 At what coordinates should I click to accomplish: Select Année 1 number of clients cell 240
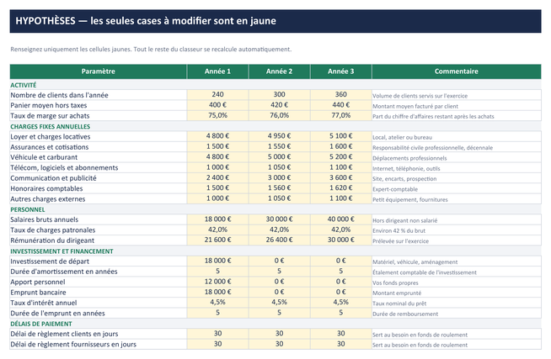(217, 95)
